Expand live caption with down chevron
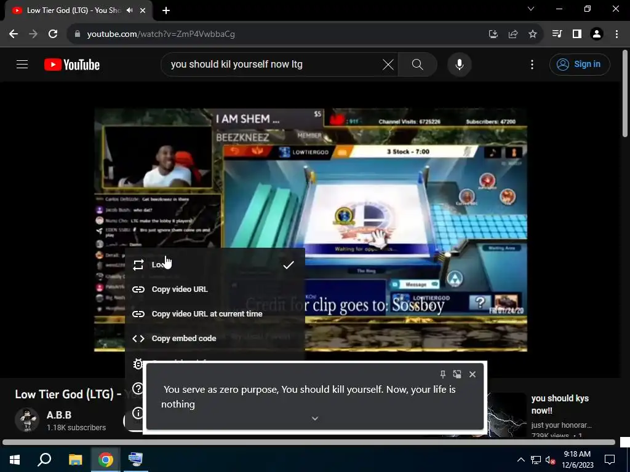The width and height of the screenshot is (630, 472). pos(315,419)
